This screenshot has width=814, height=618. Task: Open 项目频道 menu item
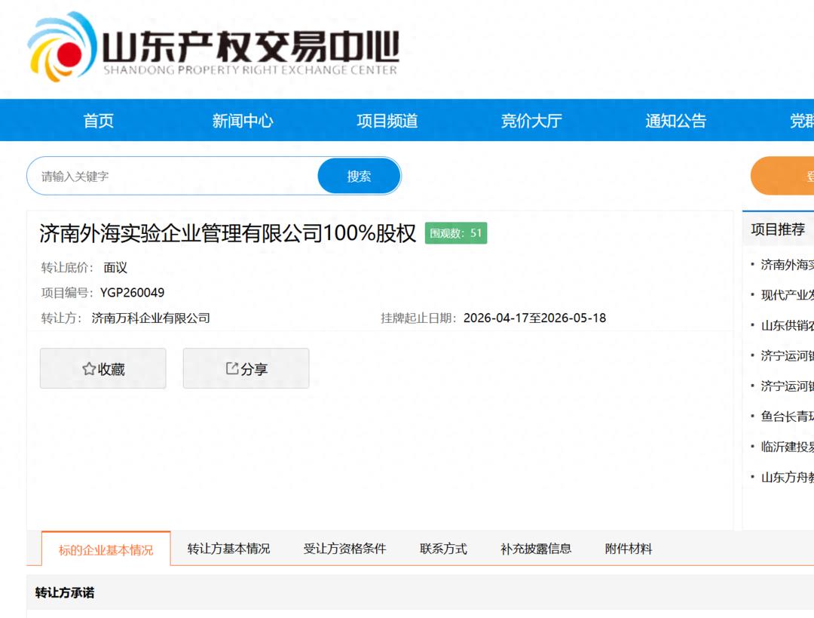tap(387, 121)
